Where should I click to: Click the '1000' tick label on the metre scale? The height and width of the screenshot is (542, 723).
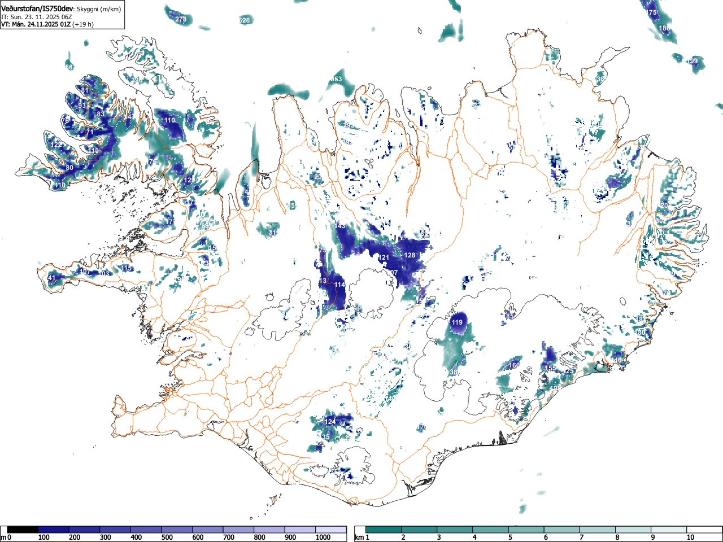tap(323, 537)
